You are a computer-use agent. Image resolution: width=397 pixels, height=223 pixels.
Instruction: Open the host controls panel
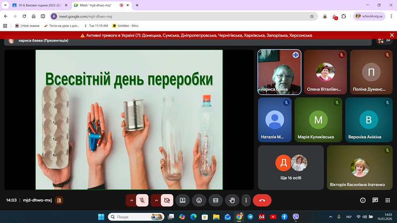point(387,200)
